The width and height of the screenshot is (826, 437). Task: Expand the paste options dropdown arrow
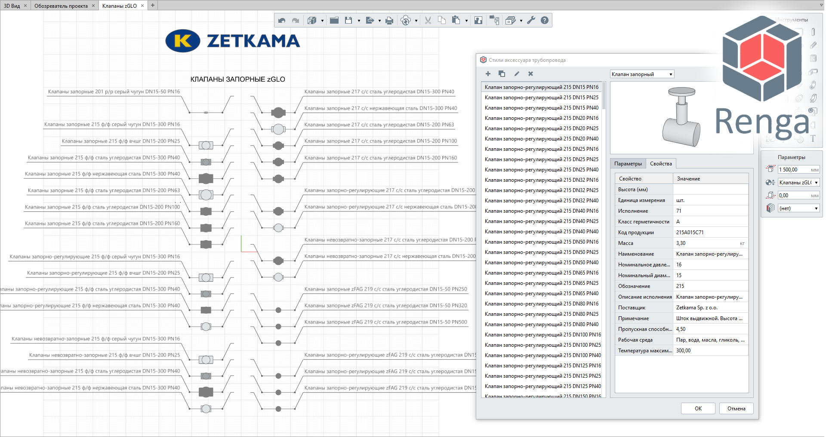[x=466, y=21]
